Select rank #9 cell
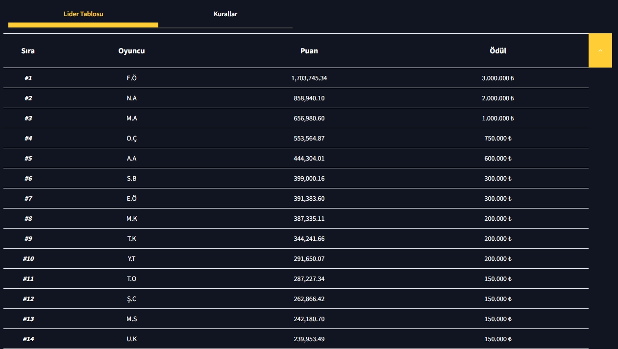This screenshot has width=618, height=349. tap(28, 238)
